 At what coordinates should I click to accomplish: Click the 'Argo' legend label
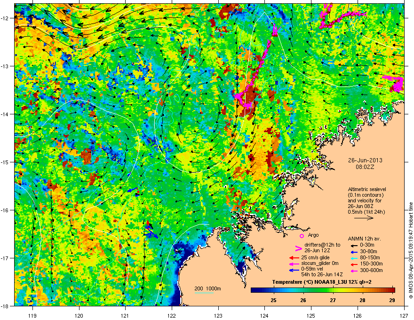click(x=313, y=235)
